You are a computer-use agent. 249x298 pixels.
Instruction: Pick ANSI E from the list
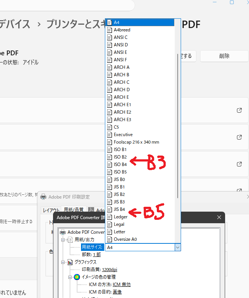(140, 52)
